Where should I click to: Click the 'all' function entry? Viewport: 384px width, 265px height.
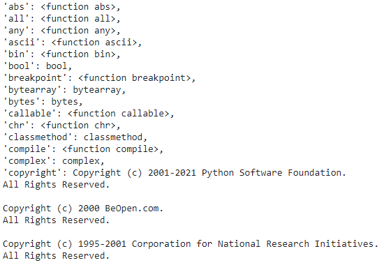pos(61,19)
